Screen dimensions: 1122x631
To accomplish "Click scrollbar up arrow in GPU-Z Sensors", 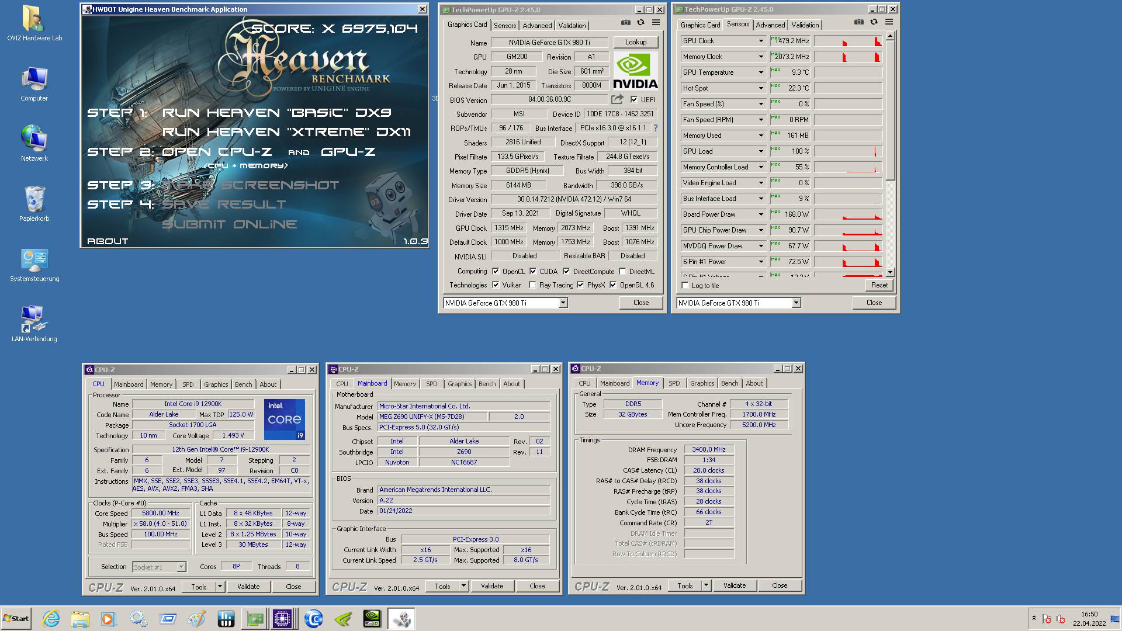I will [890, 36].
